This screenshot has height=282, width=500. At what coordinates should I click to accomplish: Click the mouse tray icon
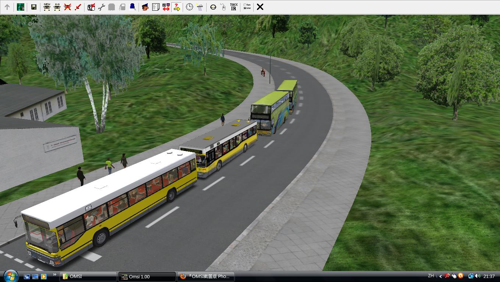coord(454,276)
